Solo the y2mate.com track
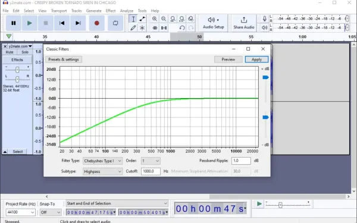The height and width of the screenshot is (223, 357). (x=25, y=52)
